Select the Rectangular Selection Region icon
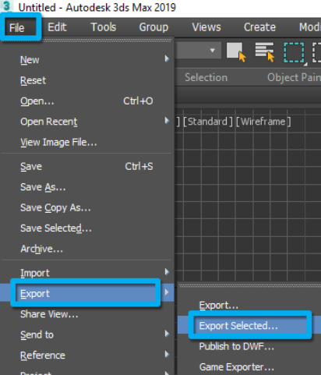The height and width of the screenshot is (375, 321). pyautogui.click(x=295, y=52)
